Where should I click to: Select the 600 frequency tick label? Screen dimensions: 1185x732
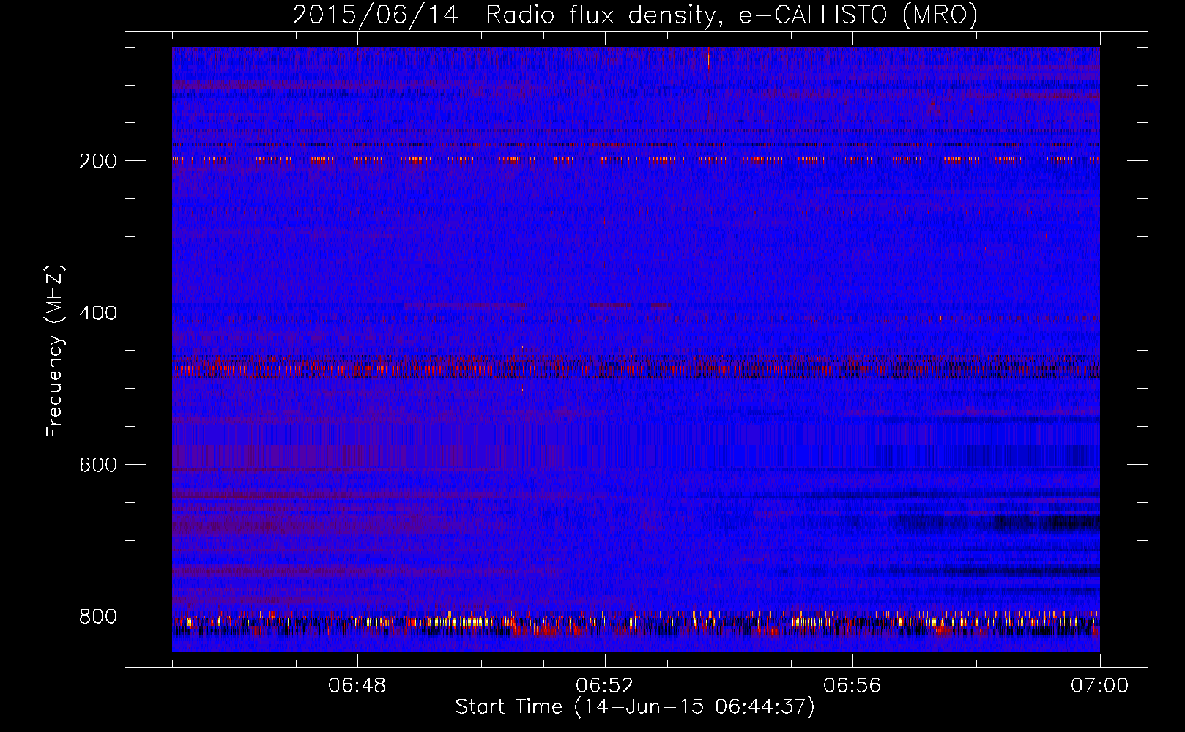click(x=98, y=465)
